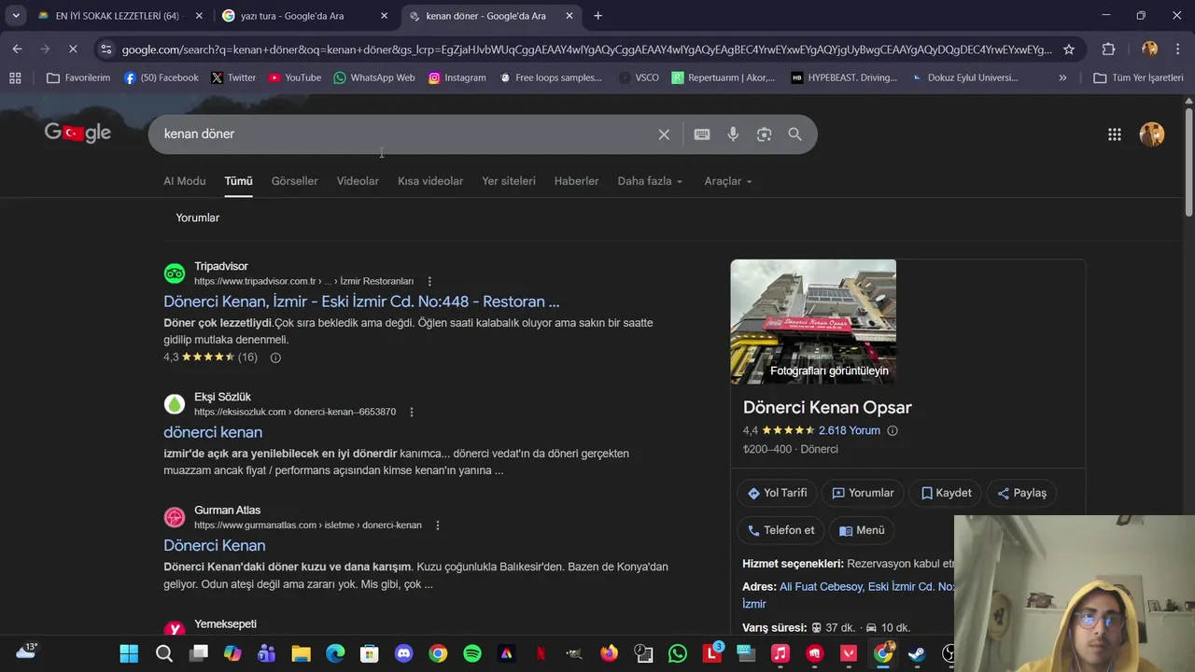Start voice search with the microphone icon
The width and height of the screenshot is (1195, 672).
click(733, 134)
